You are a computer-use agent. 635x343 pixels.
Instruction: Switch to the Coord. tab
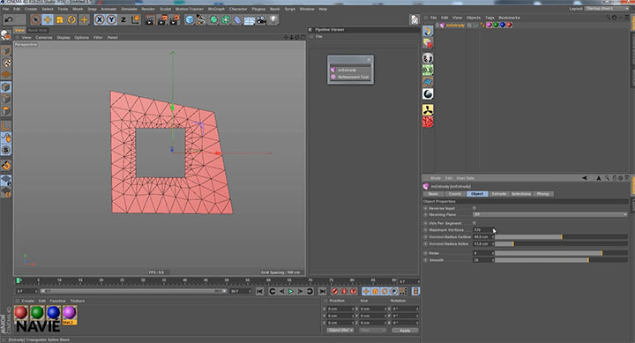[455, 194]
